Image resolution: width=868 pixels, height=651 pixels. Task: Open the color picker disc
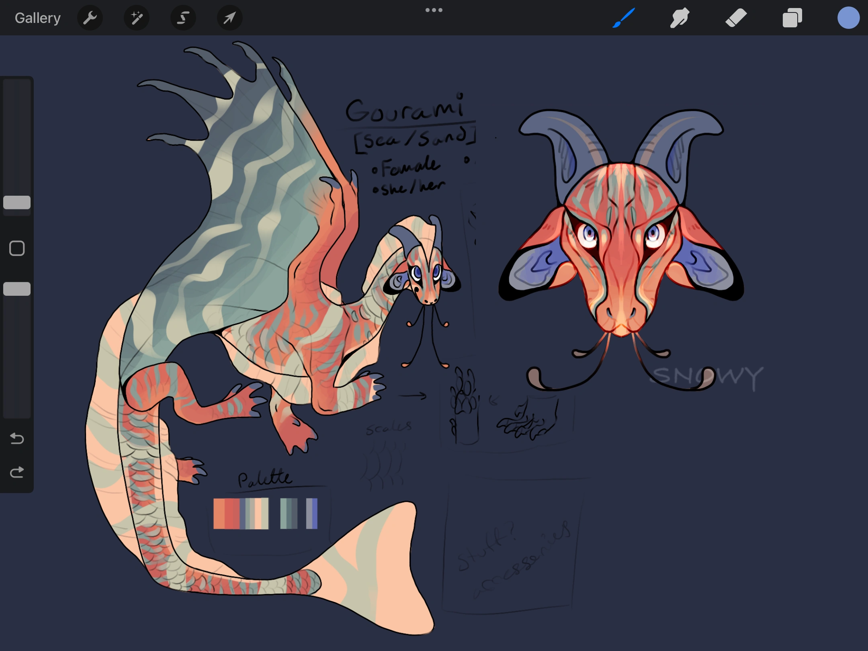pyautogui.click(x=849, y=18)
